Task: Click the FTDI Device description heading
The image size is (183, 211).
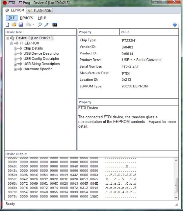Action: click(88, 108)
